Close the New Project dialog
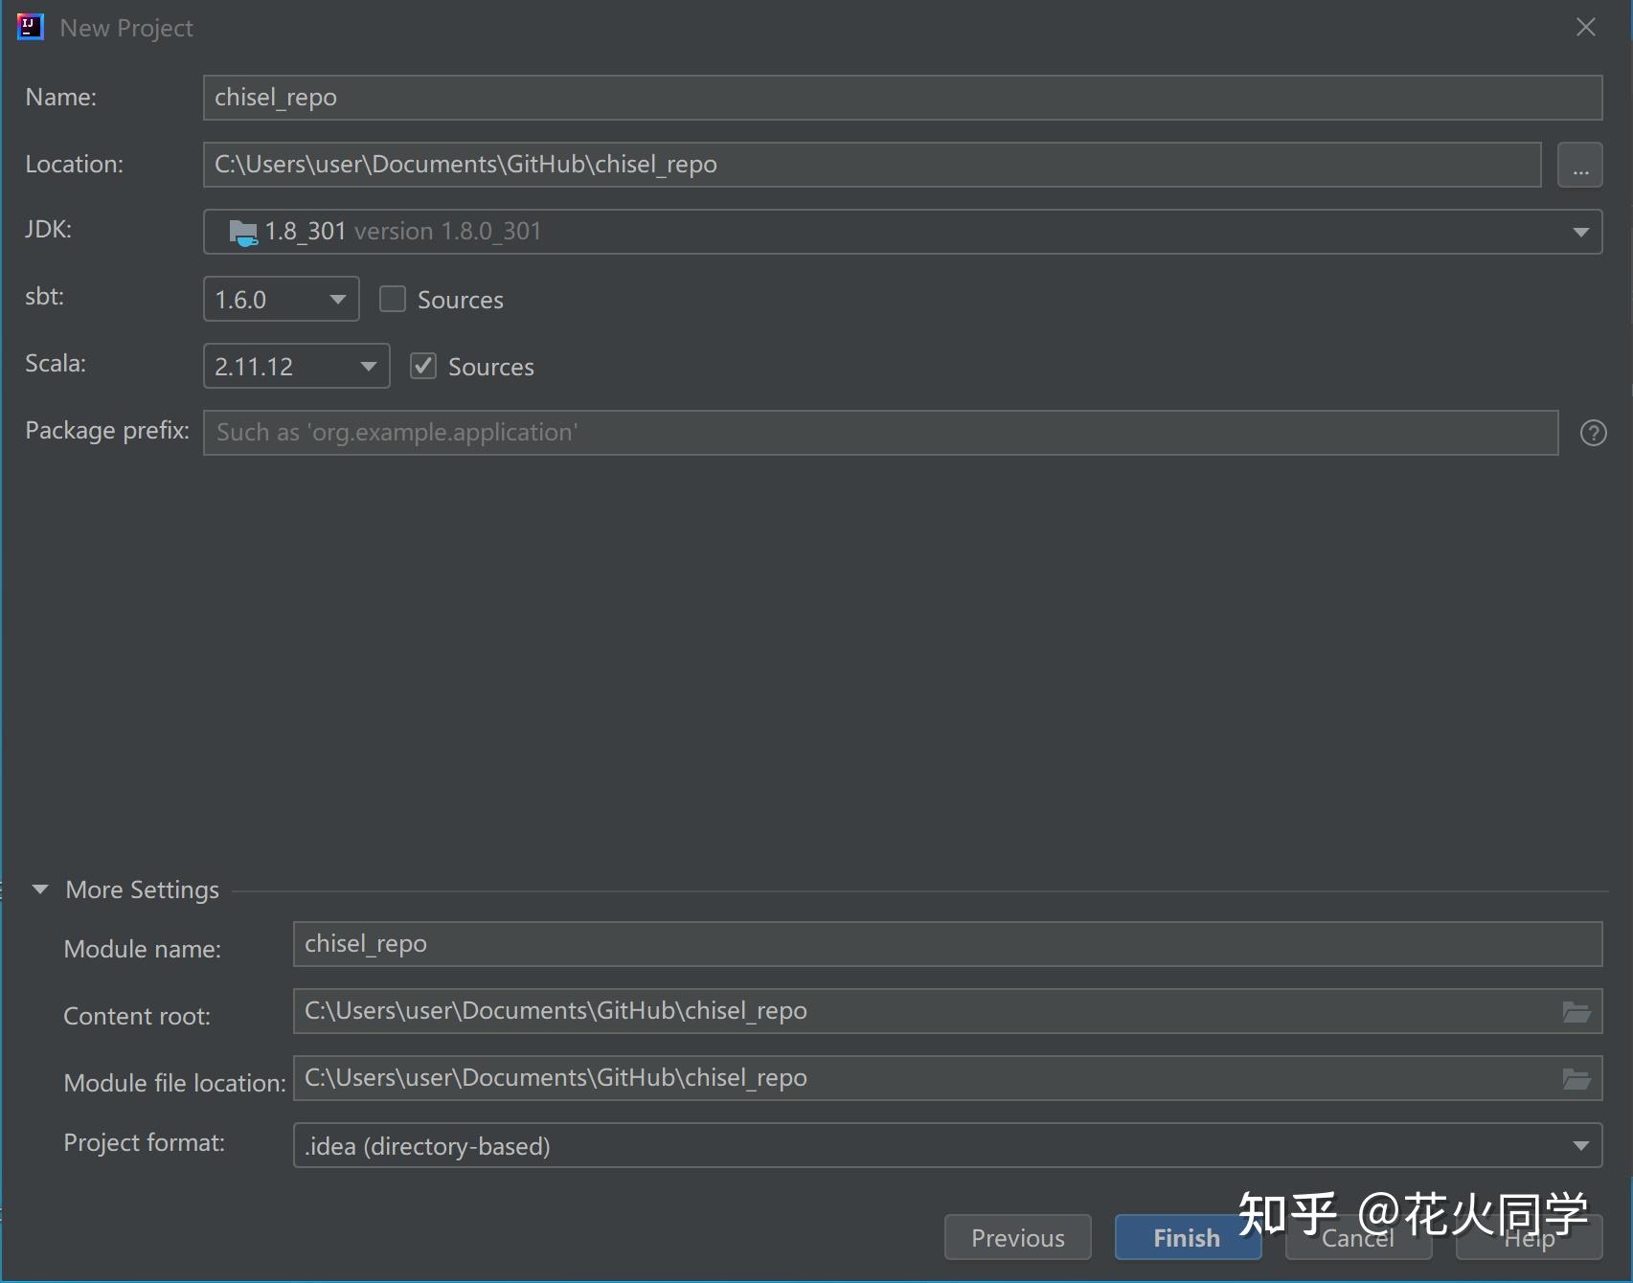Screen dimensions: 1633x1283 1586,28
